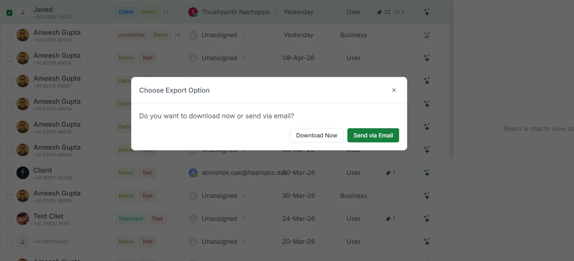574x261 pixels.
Task: Select checkbox for Ameesh Gupta 48979
Action: click(10, 104)
